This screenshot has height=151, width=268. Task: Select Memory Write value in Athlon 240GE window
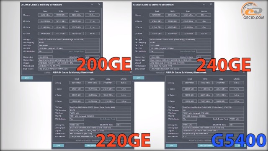point(173,15)
